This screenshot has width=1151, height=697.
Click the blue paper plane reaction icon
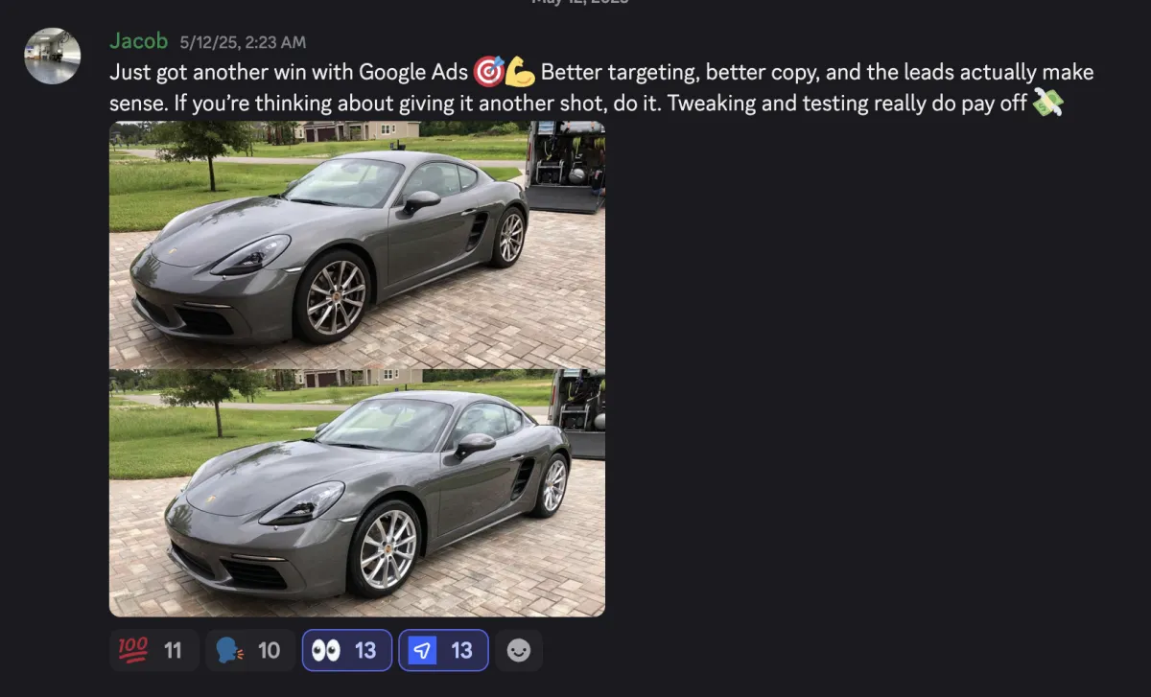point(423,651)
